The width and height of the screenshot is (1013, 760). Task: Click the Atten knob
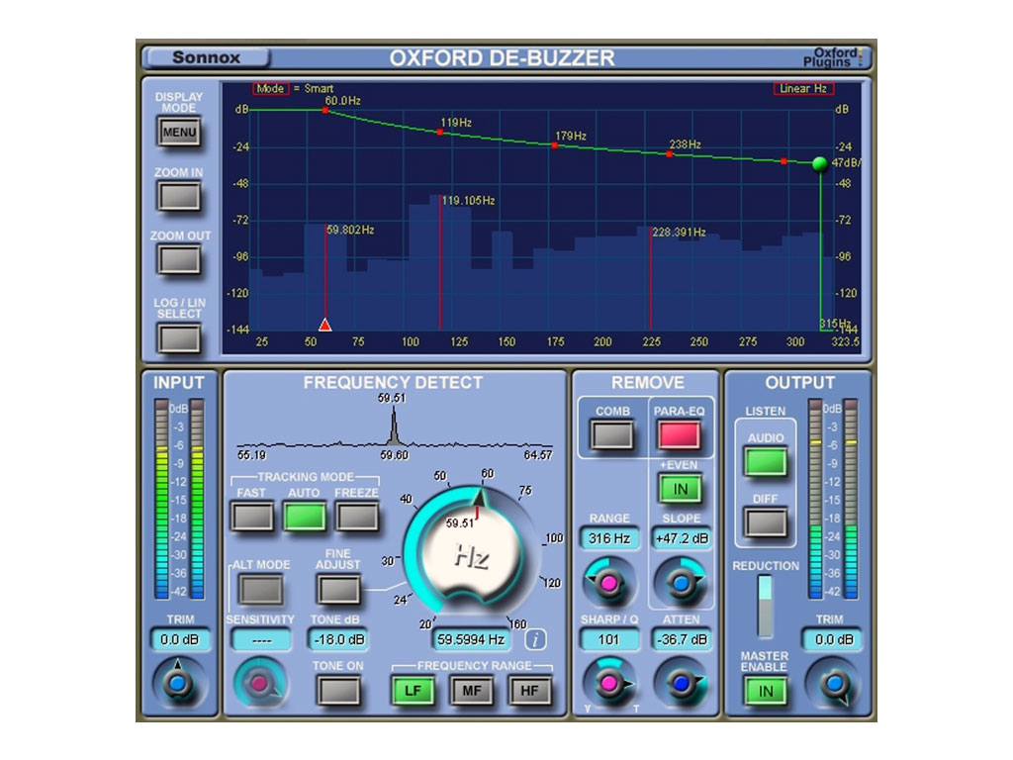tap(680, 683)
